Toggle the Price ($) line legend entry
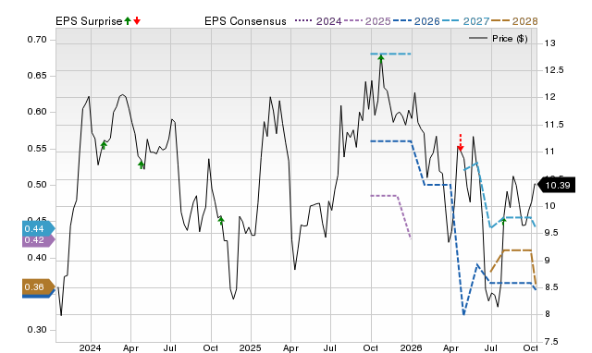The height and width of the screenshot is (353, 592). tap(498, 39)
